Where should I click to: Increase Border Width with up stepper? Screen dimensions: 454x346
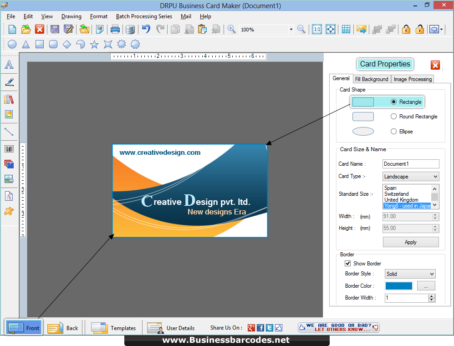point(432,296)
